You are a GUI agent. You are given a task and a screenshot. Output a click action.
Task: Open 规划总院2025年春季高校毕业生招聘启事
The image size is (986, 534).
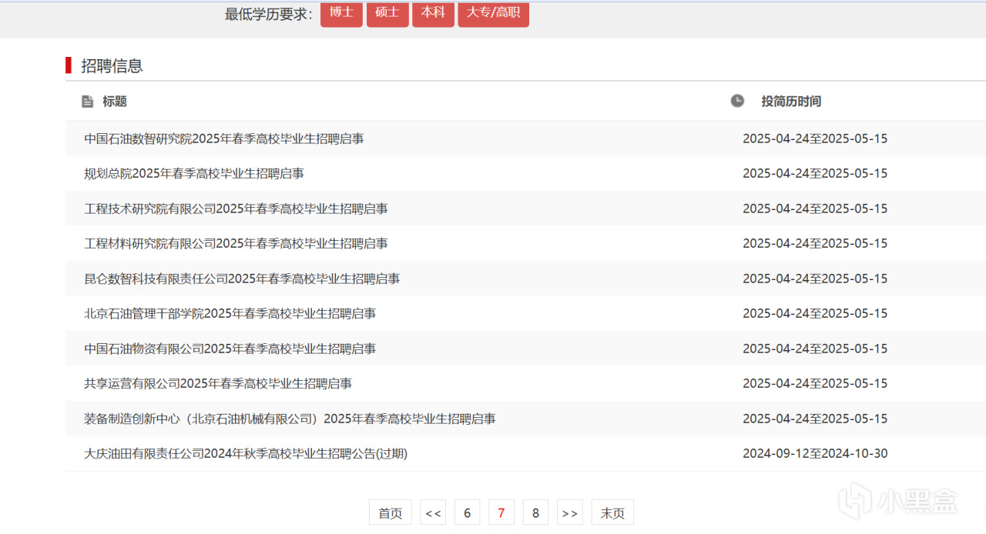pos(194,173)
